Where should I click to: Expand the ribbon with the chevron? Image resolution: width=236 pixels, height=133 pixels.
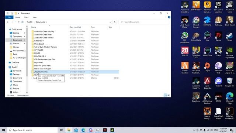[x=166, y=17]
